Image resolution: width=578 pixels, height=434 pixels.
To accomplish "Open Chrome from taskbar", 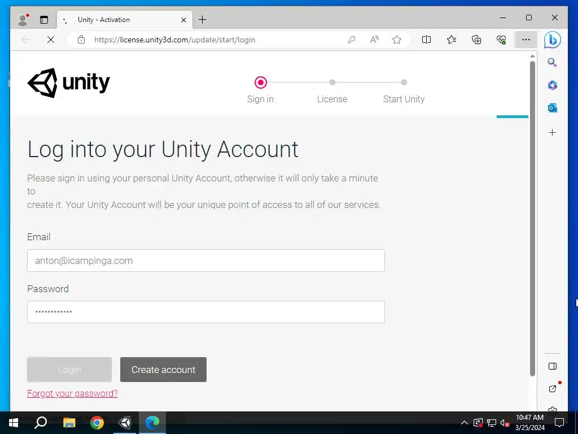I will click(x=97, y=423).
